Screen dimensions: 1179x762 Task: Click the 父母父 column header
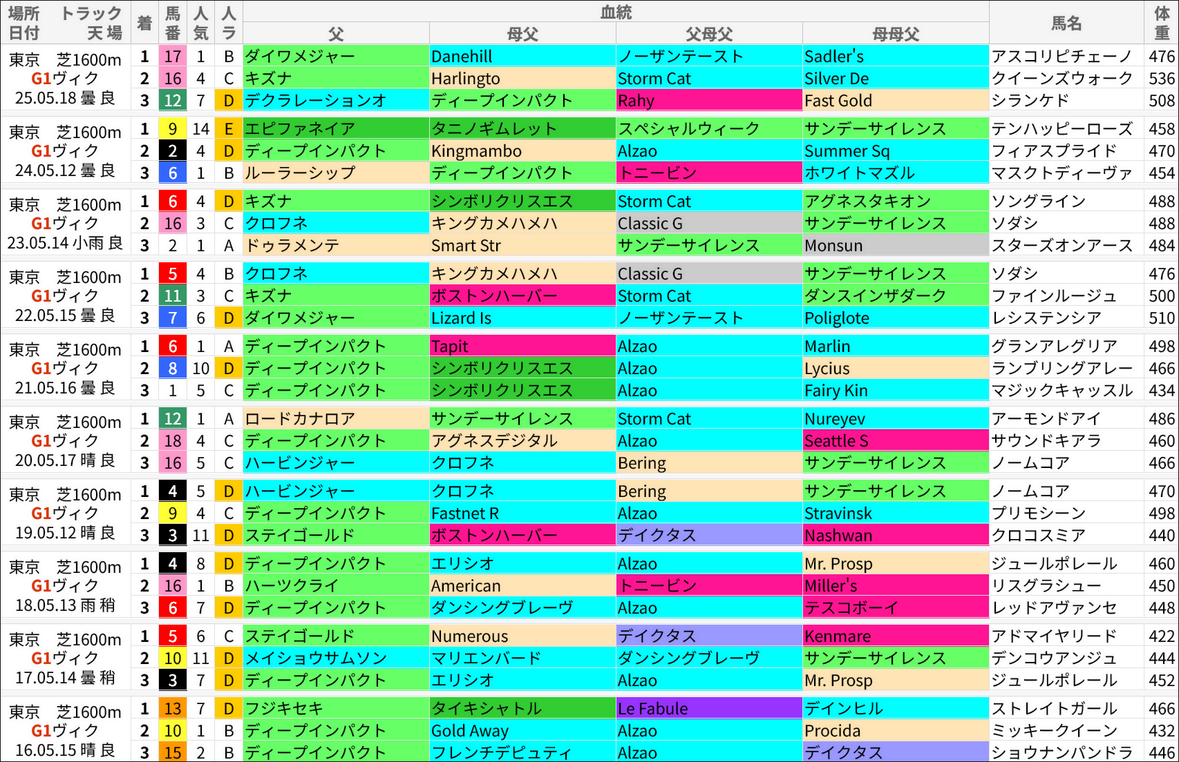click(709, 34)
